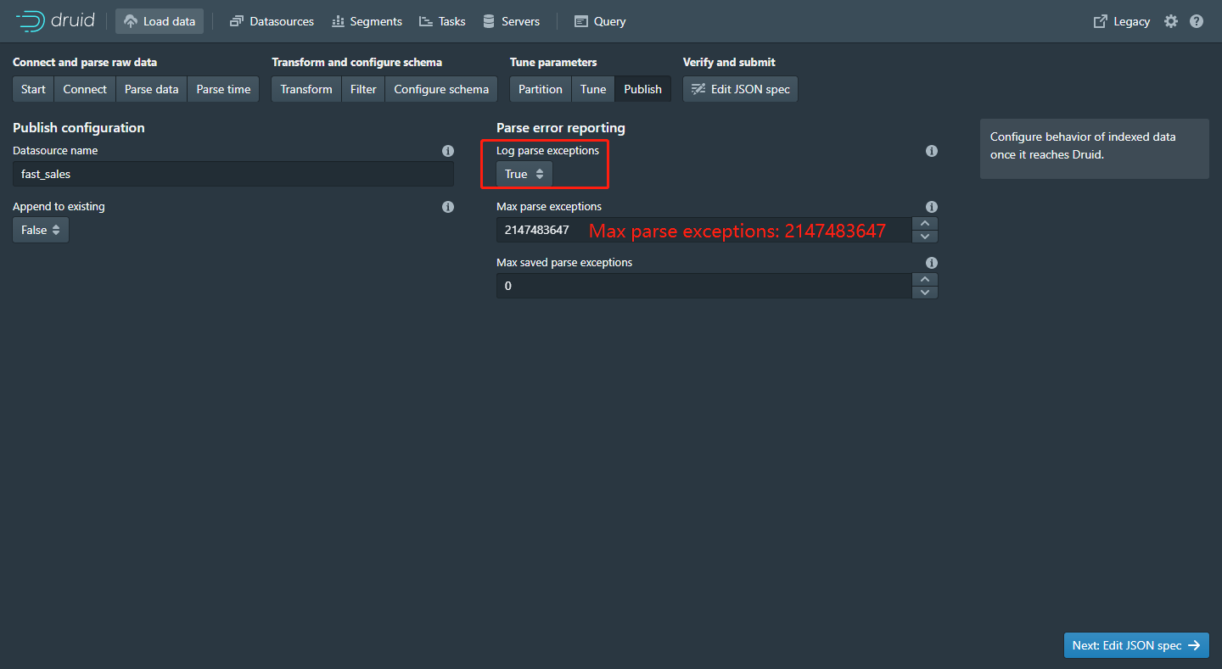Switch to the Segments view

click(x=367, y=21)
